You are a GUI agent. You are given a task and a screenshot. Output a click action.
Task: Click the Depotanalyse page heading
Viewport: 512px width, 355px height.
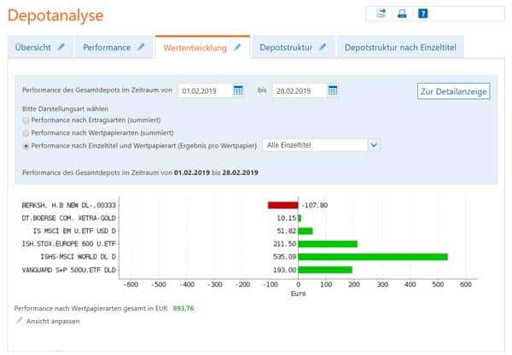tap(55, 15)
